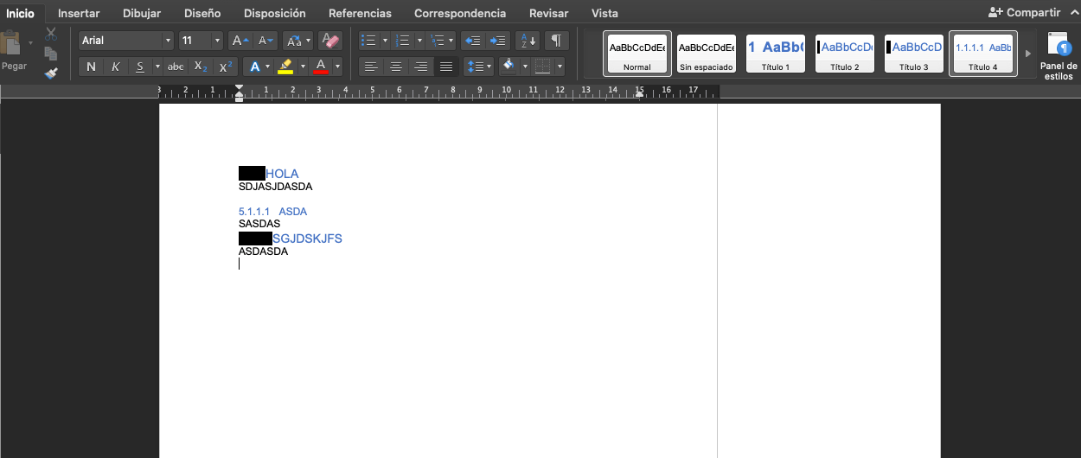Toggle underline with the S button
Viewport: 1081px width, 458px height.
click(139, 67)
